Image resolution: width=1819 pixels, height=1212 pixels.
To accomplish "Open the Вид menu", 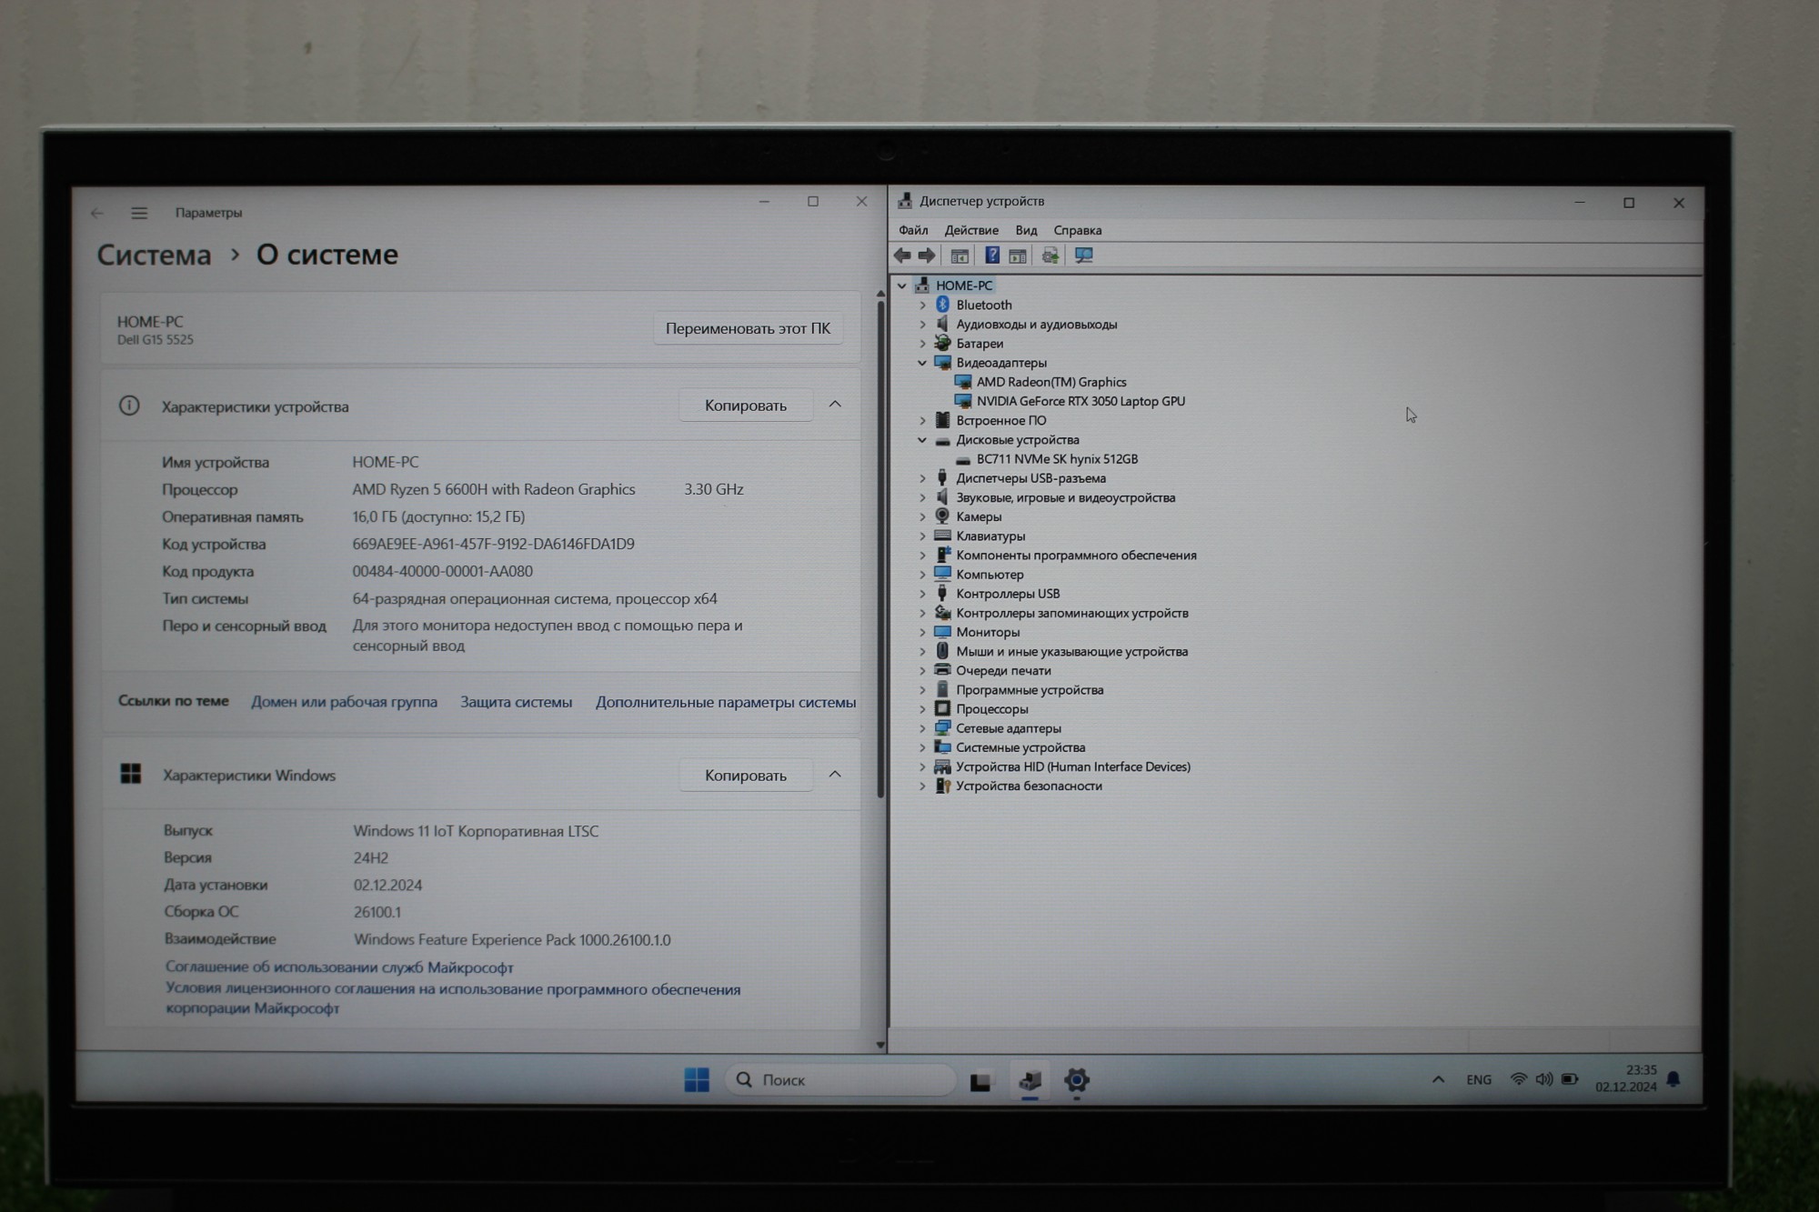I will click(1026, 230).
